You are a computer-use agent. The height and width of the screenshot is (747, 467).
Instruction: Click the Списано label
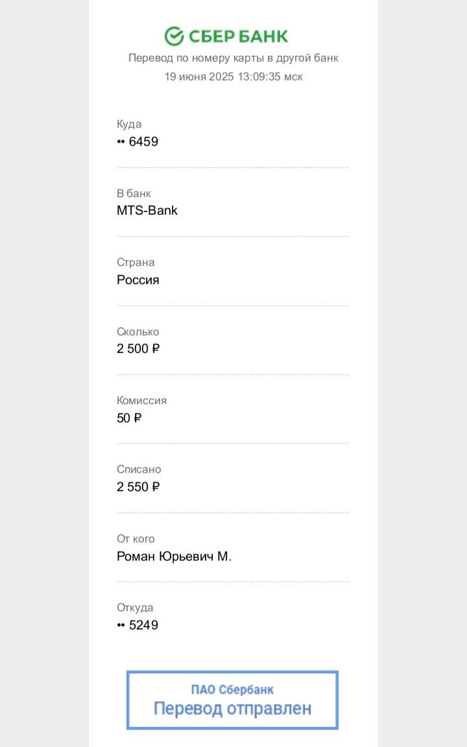point(139,469)
